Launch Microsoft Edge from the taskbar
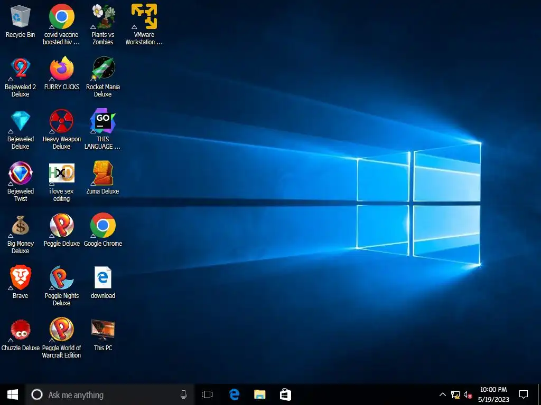This screenshot has width=541, height=405. [x=234, y=394]
